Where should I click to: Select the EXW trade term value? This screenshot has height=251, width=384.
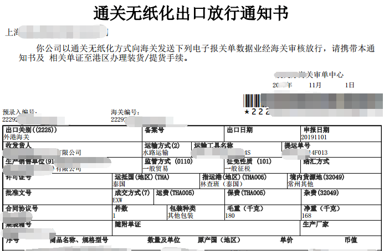(117, 200)
